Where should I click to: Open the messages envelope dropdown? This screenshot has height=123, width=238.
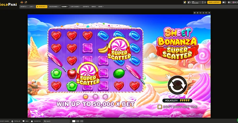tap(224, 2)
